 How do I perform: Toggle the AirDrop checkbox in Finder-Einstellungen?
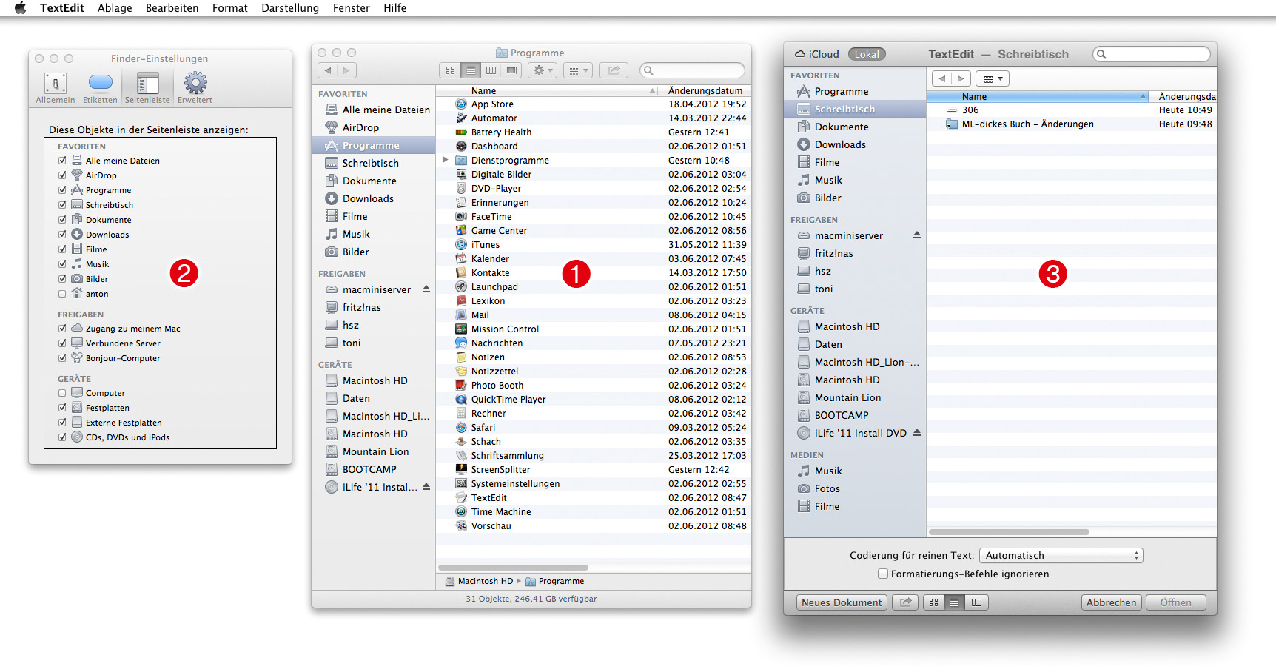click(62, 175)
